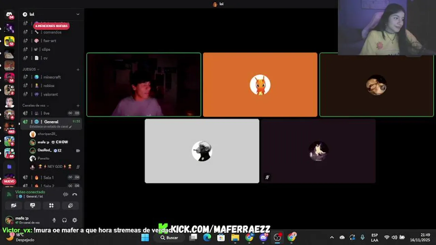Focus the orange tile with dragon avatar

point(260,85)
